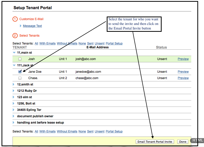Click top Sent filter link
Viewport: 204px width, 147px height.
(90, 43)
